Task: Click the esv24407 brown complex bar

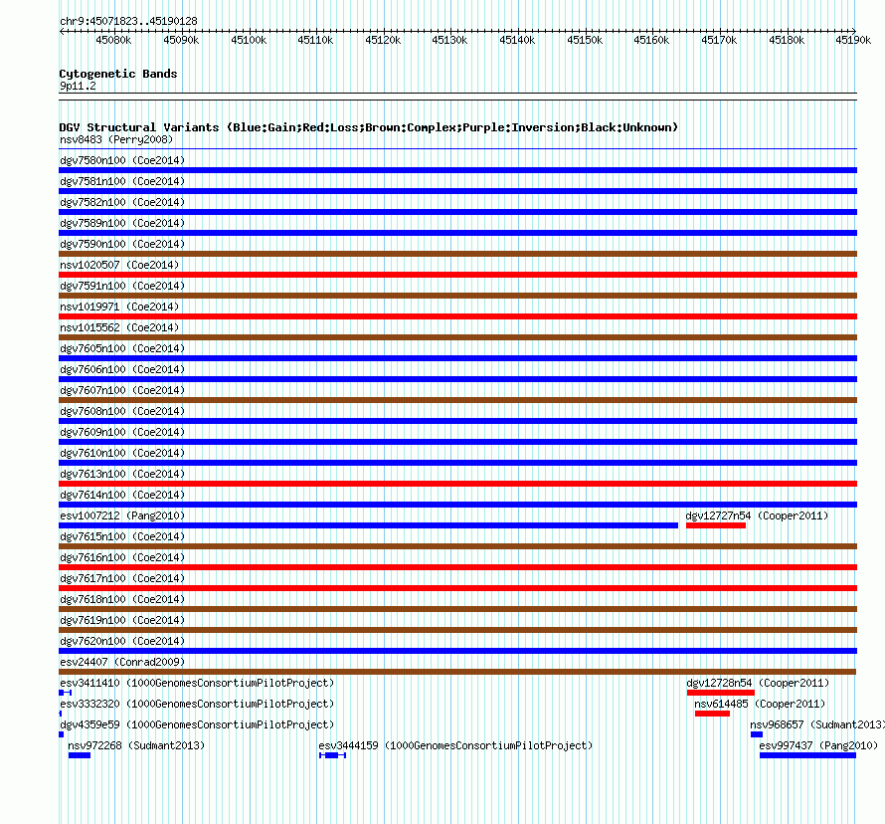Action: point(457,672)
